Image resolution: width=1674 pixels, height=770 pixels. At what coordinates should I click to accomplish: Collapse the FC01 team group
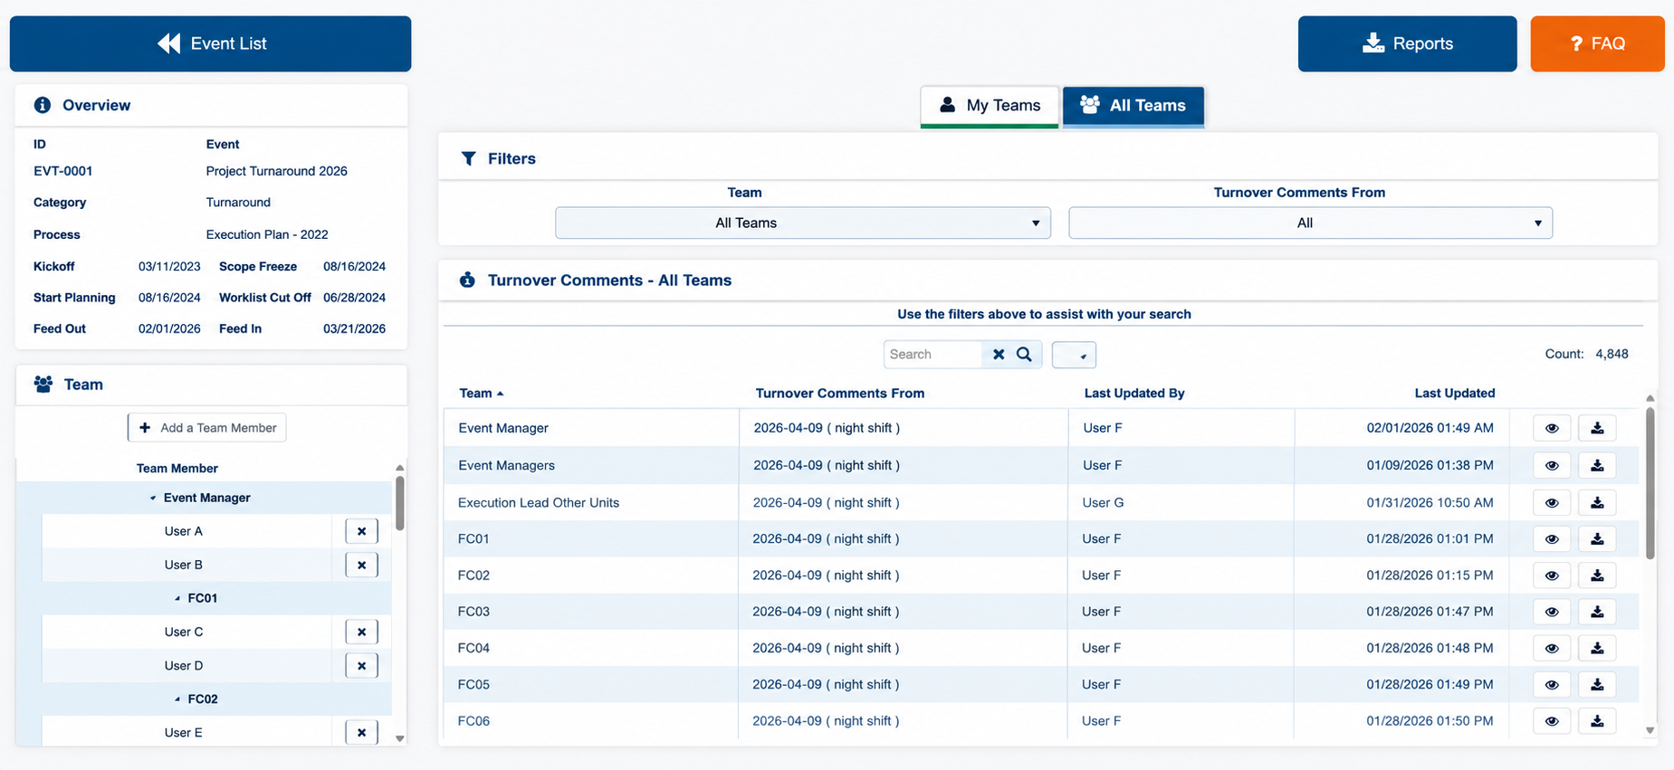point(177,598)
